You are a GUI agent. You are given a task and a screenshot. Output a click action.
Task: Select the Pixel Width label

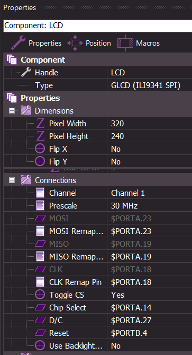coord(68,124)
